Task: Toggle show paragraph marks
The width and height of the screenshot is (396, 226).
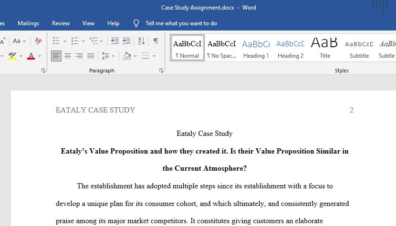Action: 156,41
